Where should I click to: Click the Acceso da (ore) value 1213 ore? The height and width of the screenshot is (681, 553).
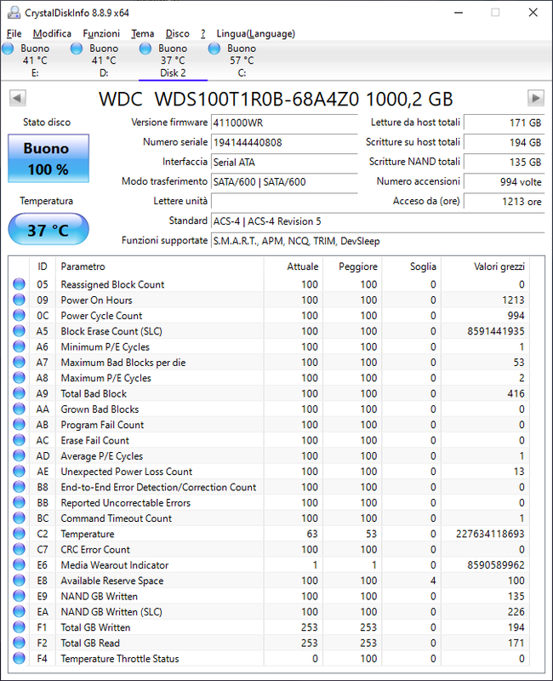point(504,201)
